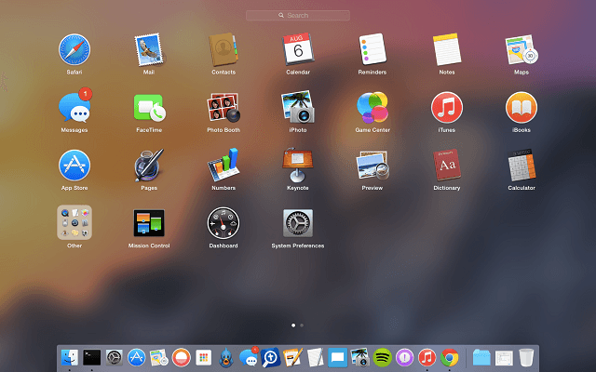Click the orange circle app in the Dock

tap(182, 357)
